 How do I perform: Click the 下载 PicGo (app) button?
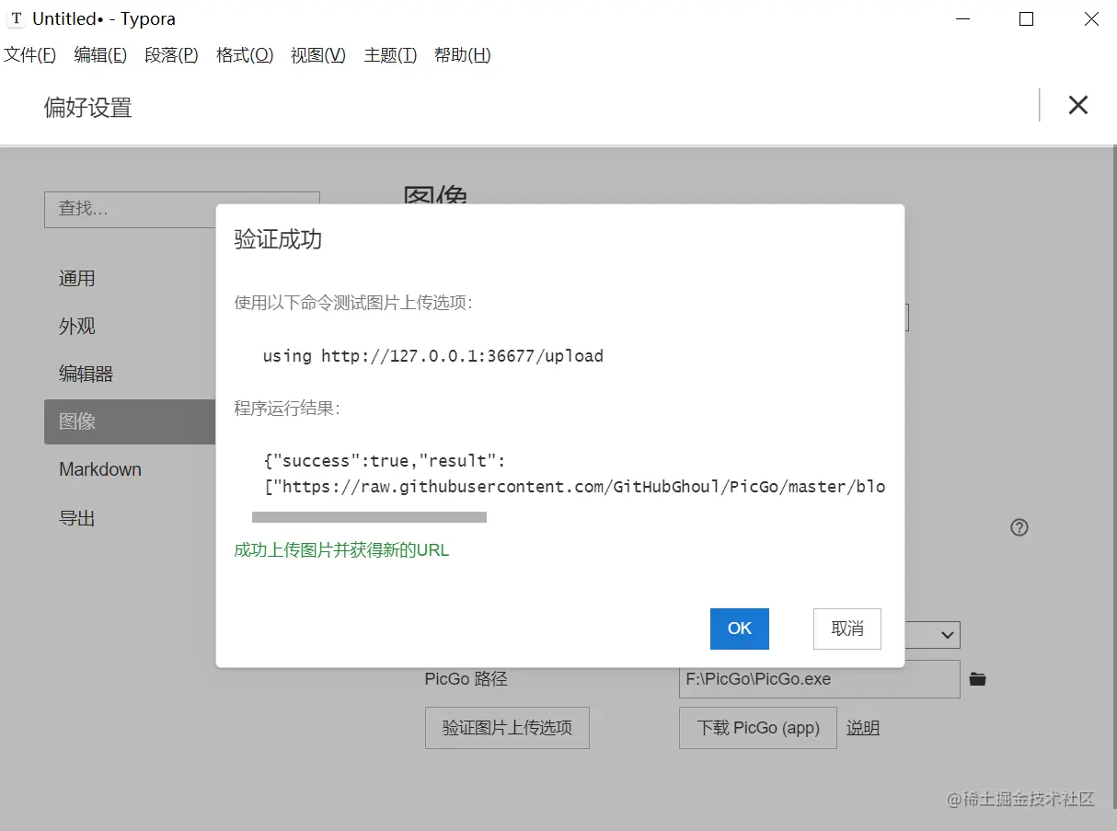click(x=757, y=728)
